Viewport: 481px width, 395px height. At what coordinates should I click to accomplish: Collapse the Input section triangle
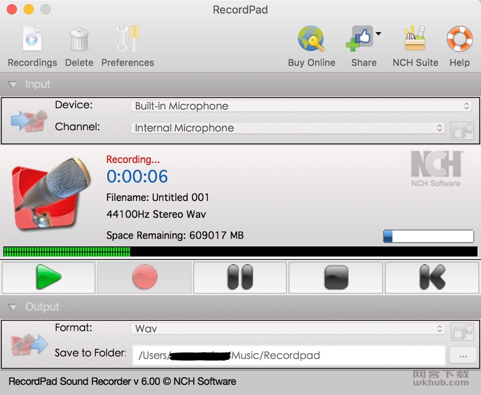13,84
